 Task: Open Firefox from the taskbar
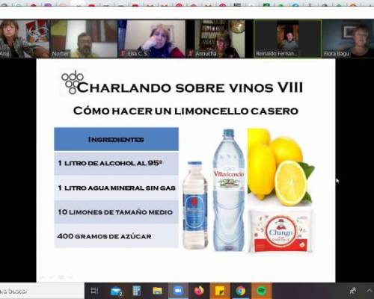click(199, 291)
